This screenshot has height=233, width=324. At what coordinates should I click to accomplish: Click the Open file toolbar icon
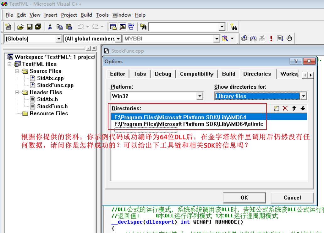pyautogui.click(x=20, y=27)
